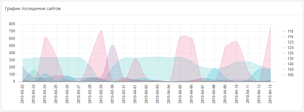Toggle series 125 in the chart legend
The width and height of the screenshot is (304, 112).
tap(288, 53)
